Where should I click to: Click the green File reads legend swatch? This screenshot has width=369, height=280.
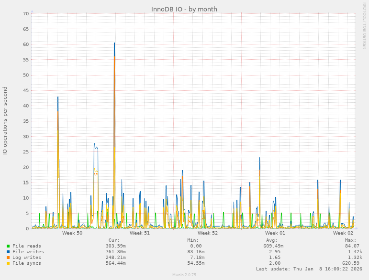click(8, 246)
